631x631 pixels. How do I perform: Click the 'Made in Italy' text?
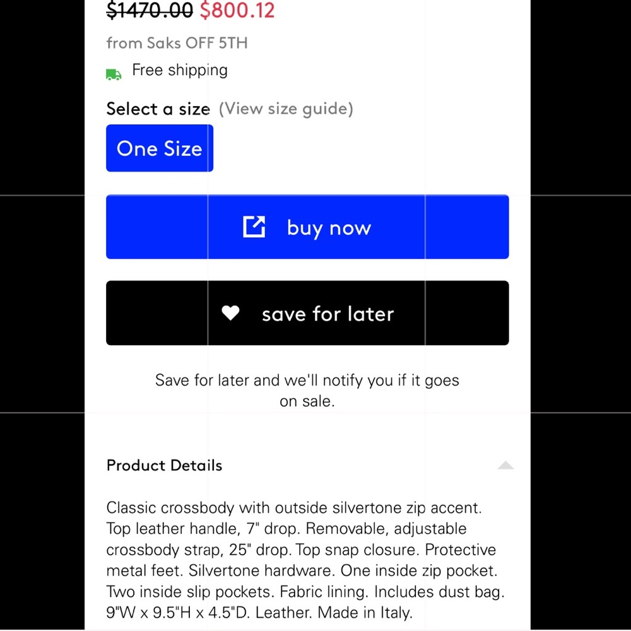[365, 612]
